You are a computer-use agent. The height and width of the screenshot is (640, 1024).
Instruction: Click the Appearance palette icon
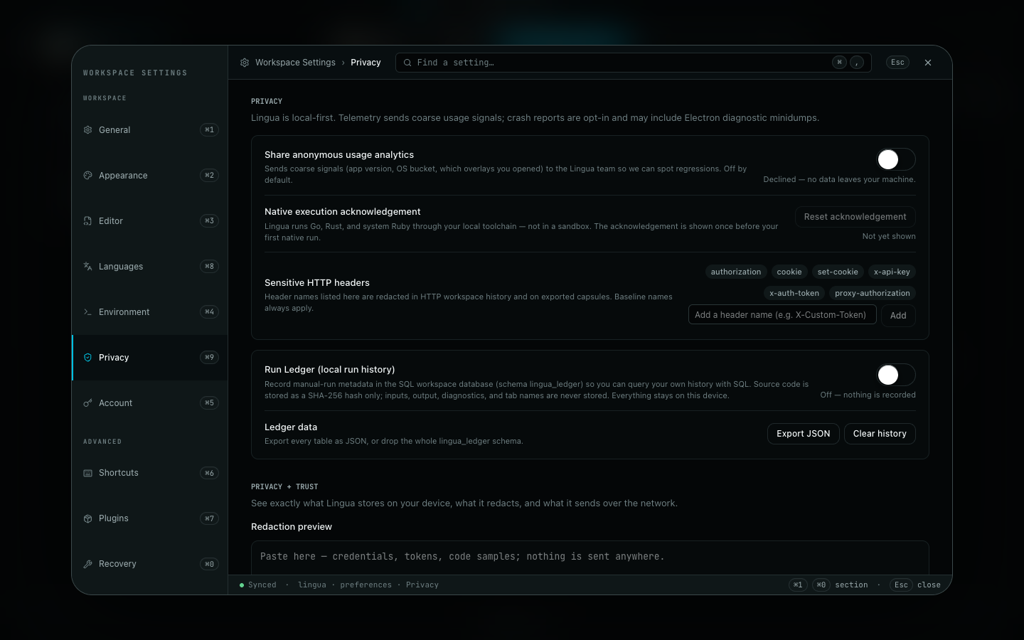[88, 176]
